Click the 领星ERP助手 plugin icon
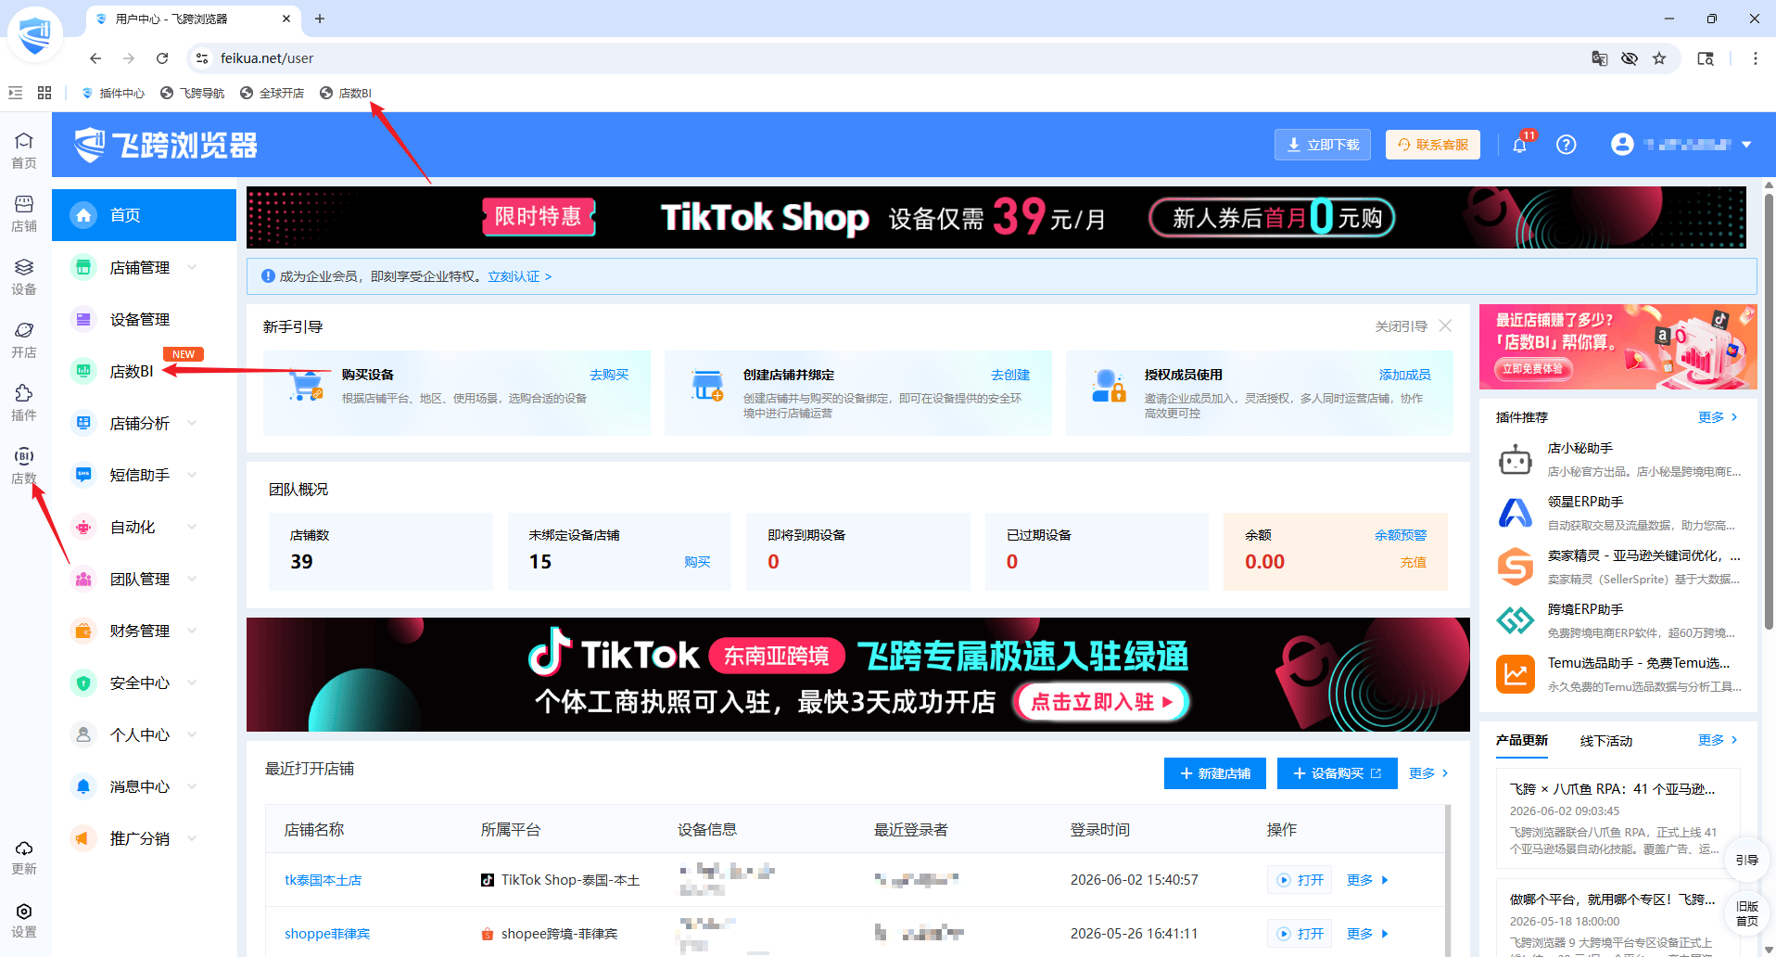The height and width of the screenshot is (957, 1776). point(1516,513)
